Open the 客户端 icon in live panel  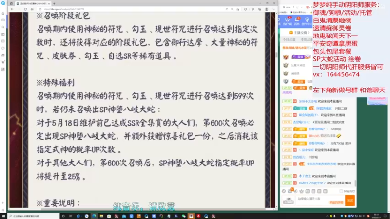tap(287, 21)
